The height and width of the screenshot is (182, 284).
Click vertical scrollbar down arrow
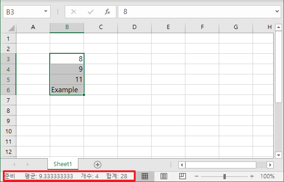coord(278,155)
